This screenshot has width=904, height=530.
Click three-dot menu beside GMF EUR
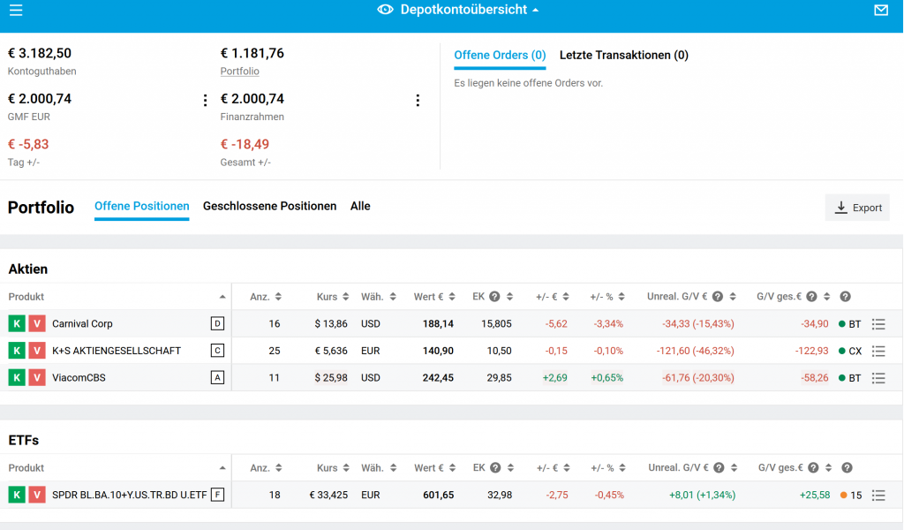point(206,101)
